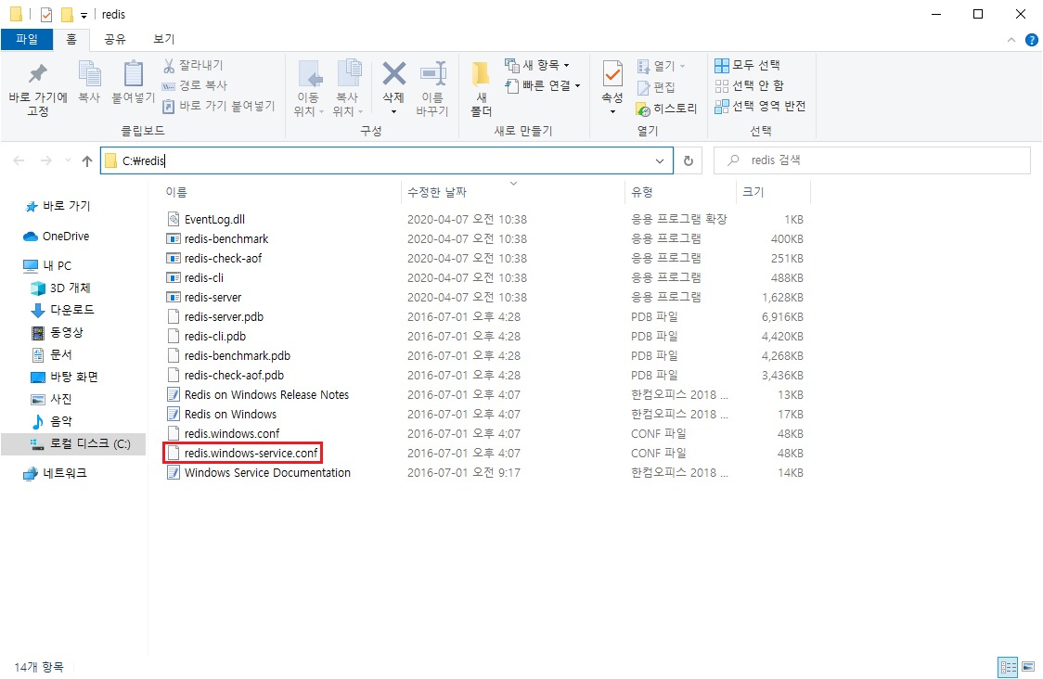Click 선택 영역 반전 in ribbon
This screenshot has width=1043, height=679.
tap(760, 106)
